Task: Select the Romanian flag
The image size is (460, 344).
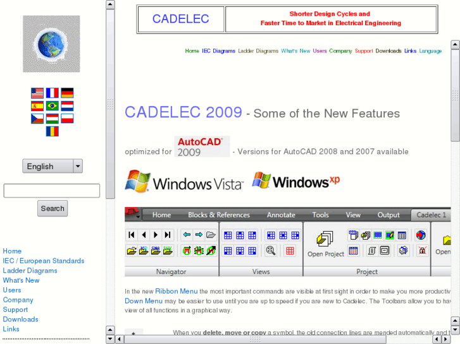Action: click(53, 131)
